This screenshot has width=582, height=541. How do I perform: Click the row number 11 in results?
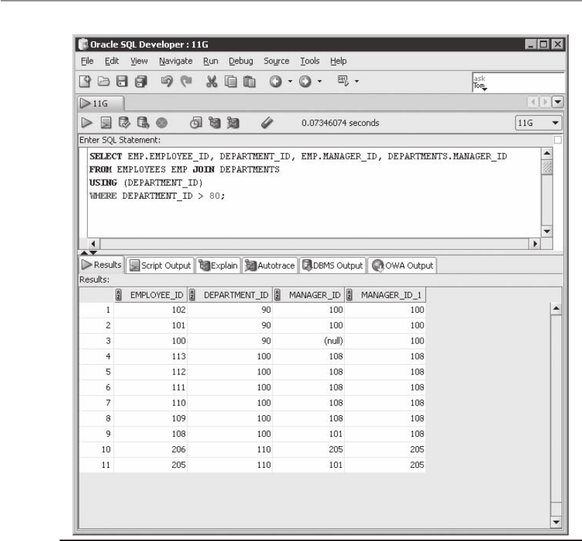click(x=106, y=465)
